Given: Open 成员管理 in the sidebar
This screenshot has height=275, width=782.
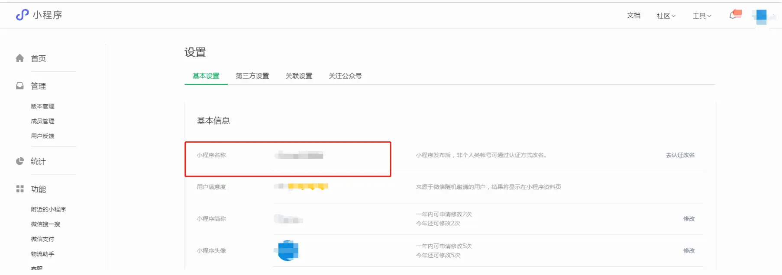Looking at the screenshot, I should [x=42, y=122].
